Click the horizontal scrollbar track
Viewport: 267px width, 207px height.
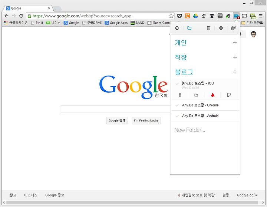tap(132, 203)
